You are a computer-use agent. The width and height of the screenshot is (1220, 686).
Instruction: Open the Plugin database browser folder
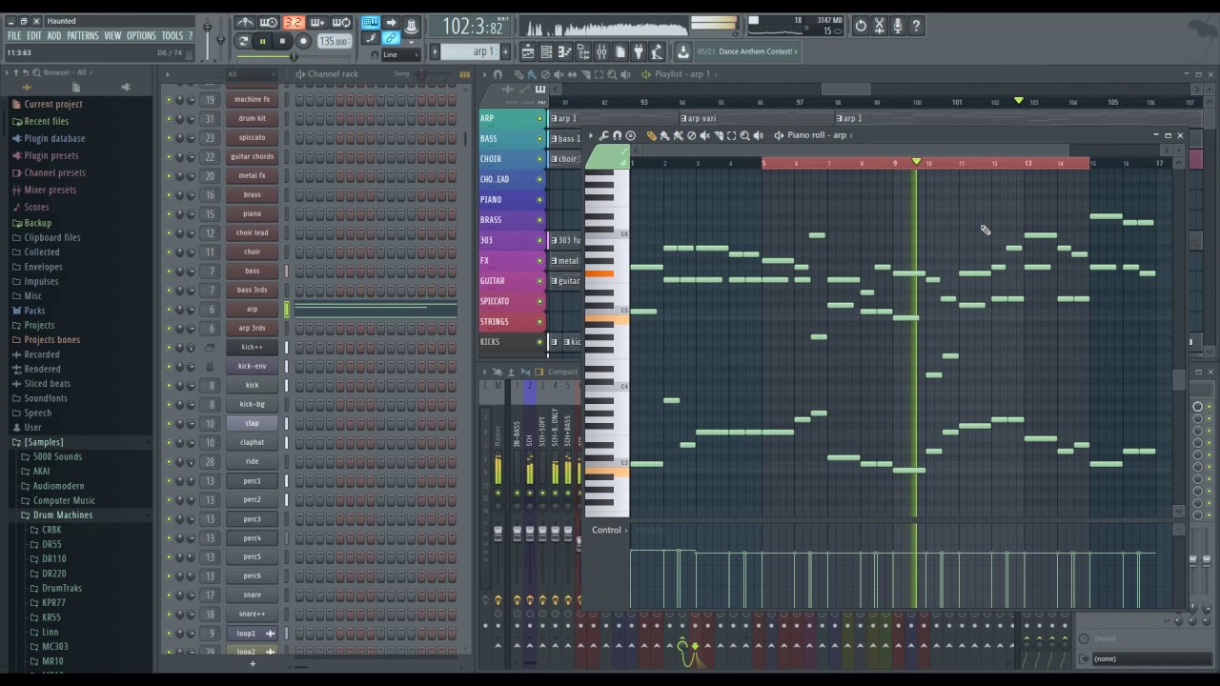pyautogui.click(x=54, y=138)
